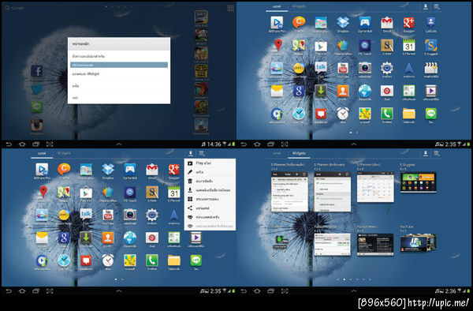Tap download icon in top-right drawer header

pos(426,6)
